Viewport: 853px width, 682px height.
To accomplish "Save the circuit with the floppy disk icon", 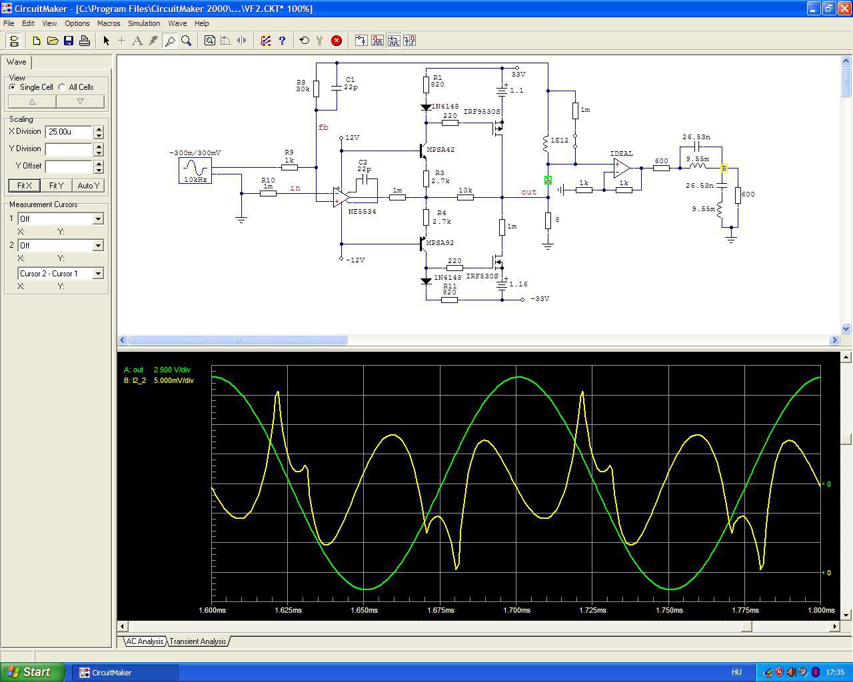I will tap(69, 41).
